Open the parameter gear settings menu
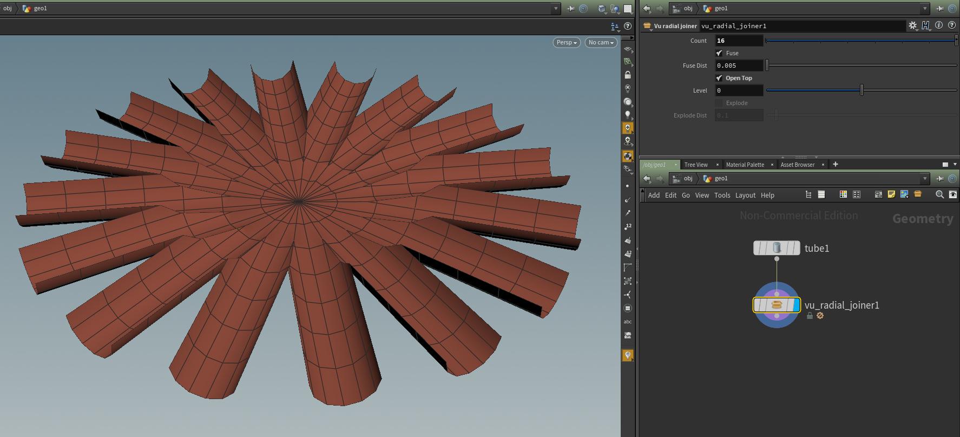 pos(912,25)
